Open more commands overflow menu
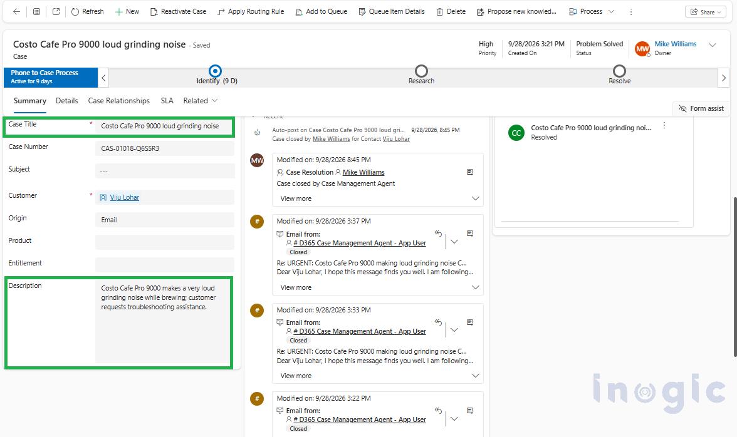The image size is (737, 437). (x=630, y=12)
